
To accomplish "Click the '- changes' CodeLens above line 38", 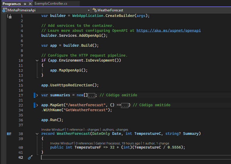I will [92, 130].
